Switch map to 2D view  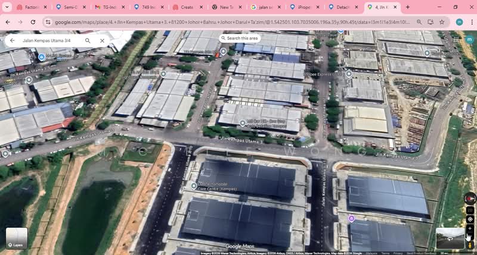coord(470,210)
